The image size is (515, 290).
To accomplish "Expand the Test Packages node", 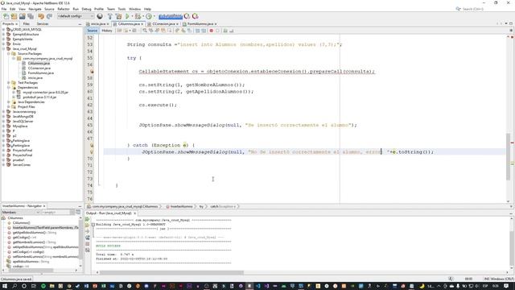I will tap(9, 82).
